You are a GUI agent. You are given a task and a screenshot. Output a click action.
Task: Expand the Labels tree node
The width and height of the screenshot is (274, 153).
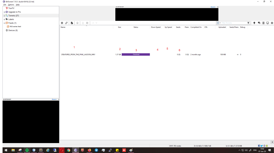coord(4,19)
